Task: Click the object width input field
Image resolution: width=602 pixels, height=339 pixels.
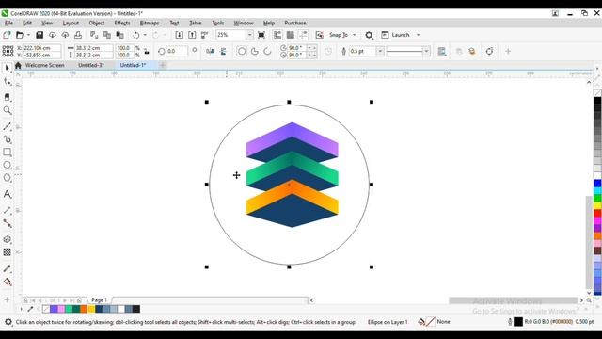Action: 93,48
